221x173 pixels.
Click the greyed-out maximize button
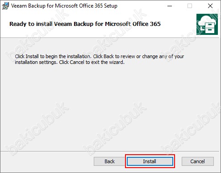(x=190, y=6)
